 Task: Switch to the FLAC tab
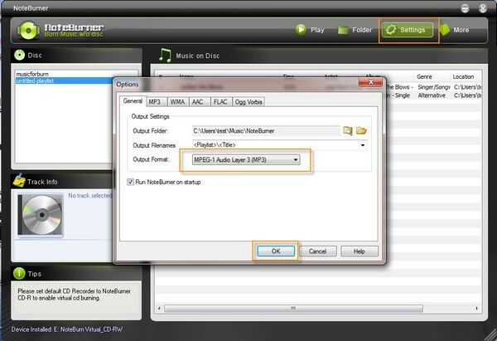coord(220,102)
